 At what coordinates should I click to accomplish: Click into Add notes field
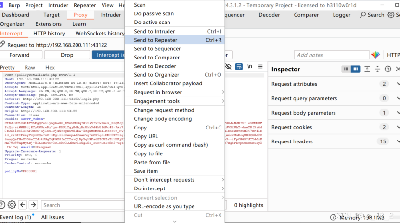click(x=332, y=55)
